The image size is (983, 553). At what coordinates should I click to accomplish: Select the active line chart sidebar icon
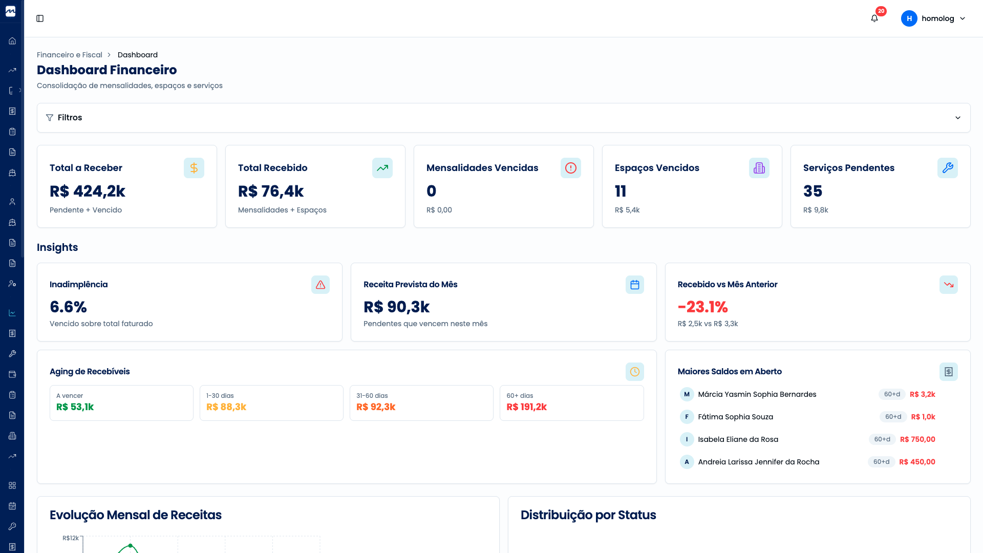[x=12, y=313]
